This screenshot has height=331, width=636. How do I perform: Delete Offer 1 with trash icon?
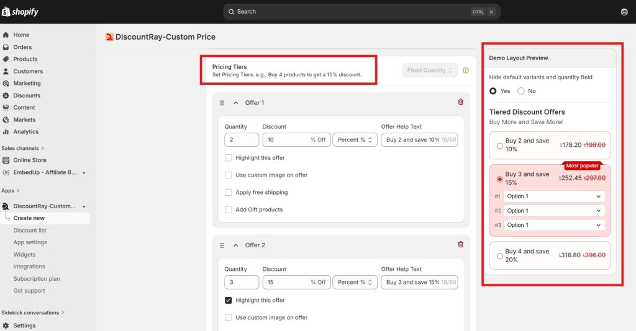460,102
